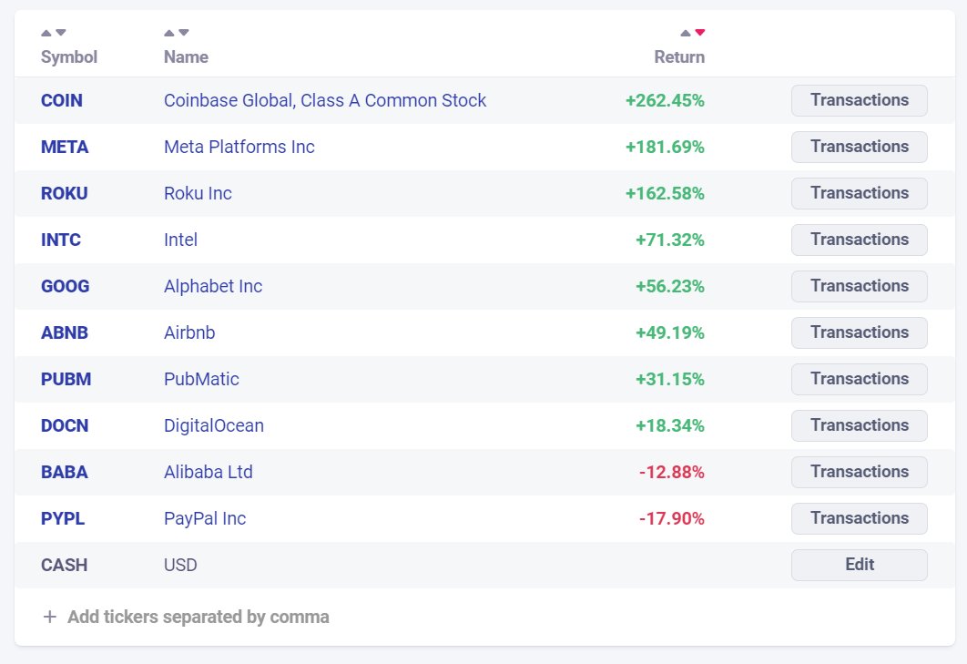Screen dimensions: 967x664
Task: Sort ascending by Symbol using up arrow
Action: tap(46, 33)
